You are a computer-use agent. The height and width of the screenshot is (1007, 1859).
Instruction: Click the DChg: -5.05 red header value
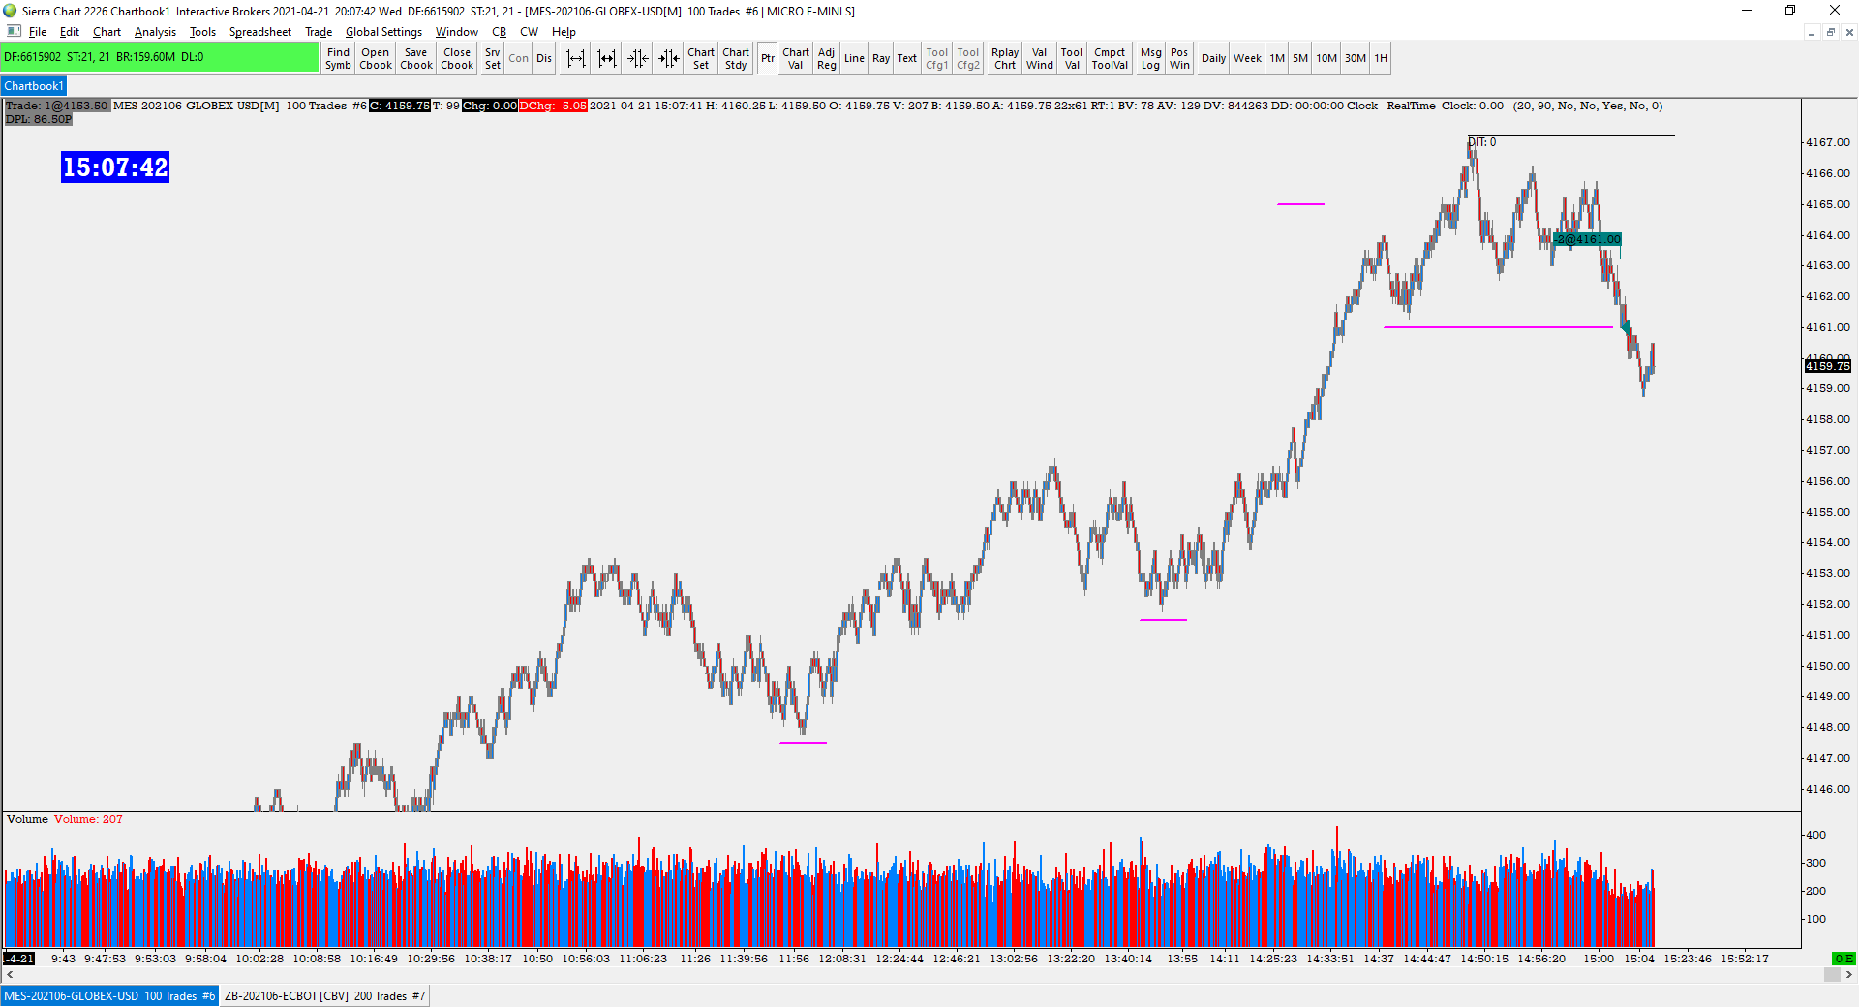click(553, 106)
